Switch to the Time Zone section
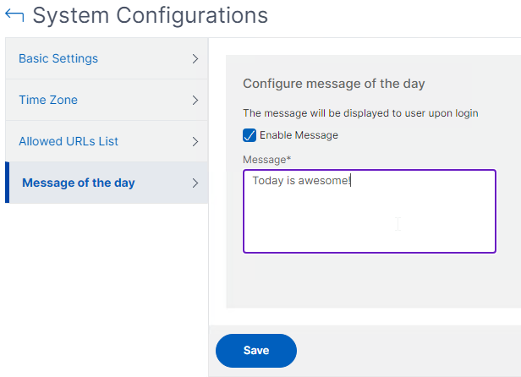521x377 pixels. [107, 100]
